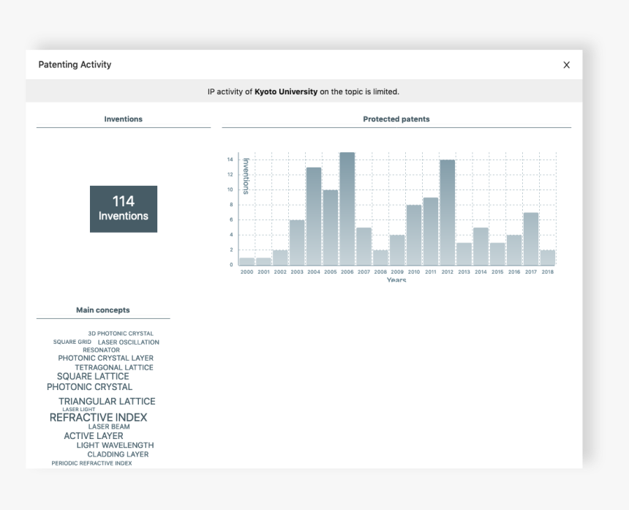Open the SQUARE LATTICE concept
This screenshot has width=629, height=510.
93,377
